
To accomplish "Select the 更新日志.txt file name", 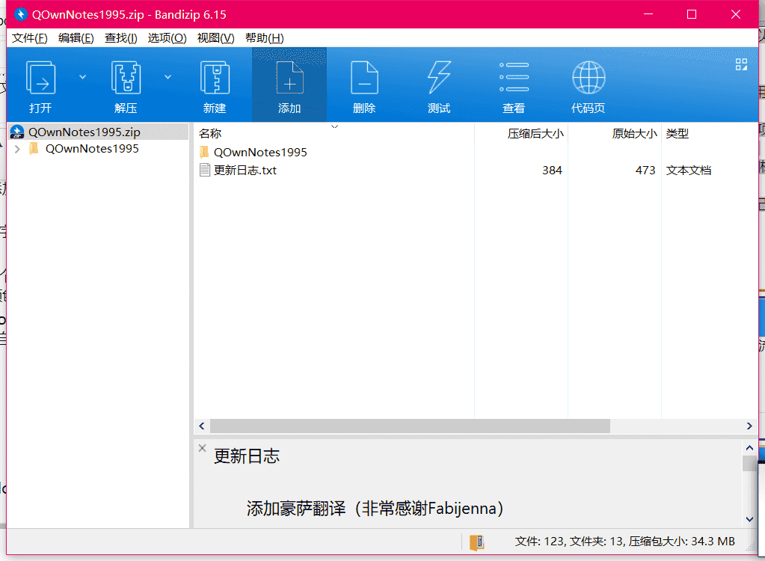I will tap(245, 171).
